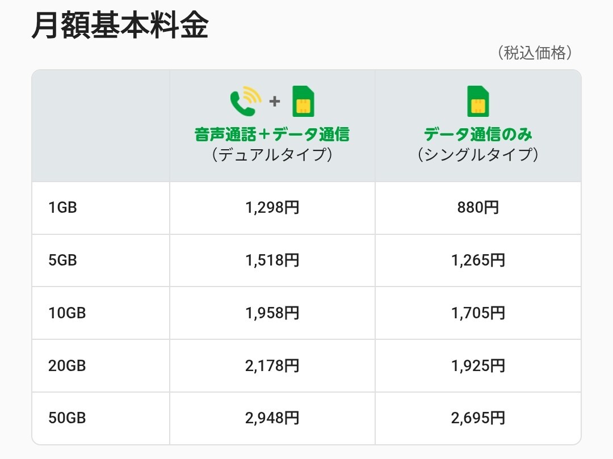Click the 1,518円 price cell
The width and height of the screenshot is (613, 459).
pyautogui.click(x=272, y=260)
